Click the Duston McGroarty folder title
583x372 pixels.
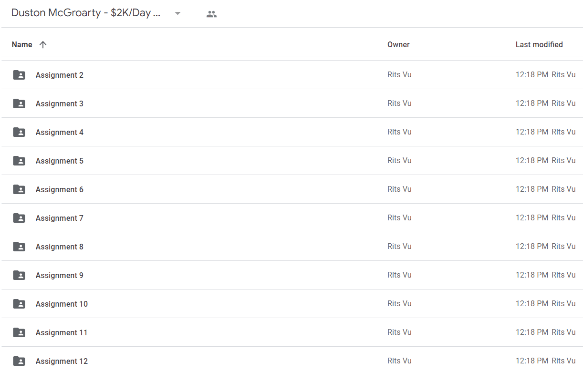[86, 13]
